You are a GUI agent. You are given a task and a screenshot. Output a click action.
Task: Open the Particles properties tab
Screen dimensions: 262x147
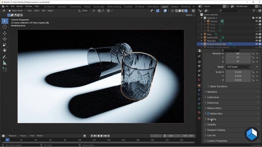[x=199, y=94]
